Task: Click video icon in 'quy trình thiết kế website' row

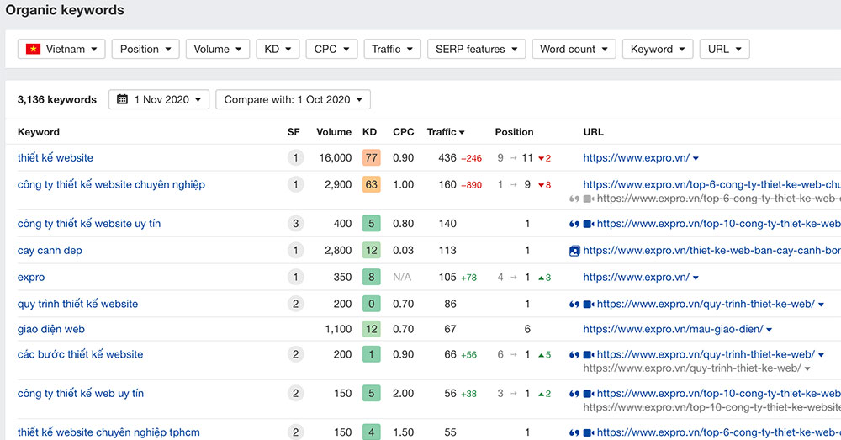Action: pos(589,305)
